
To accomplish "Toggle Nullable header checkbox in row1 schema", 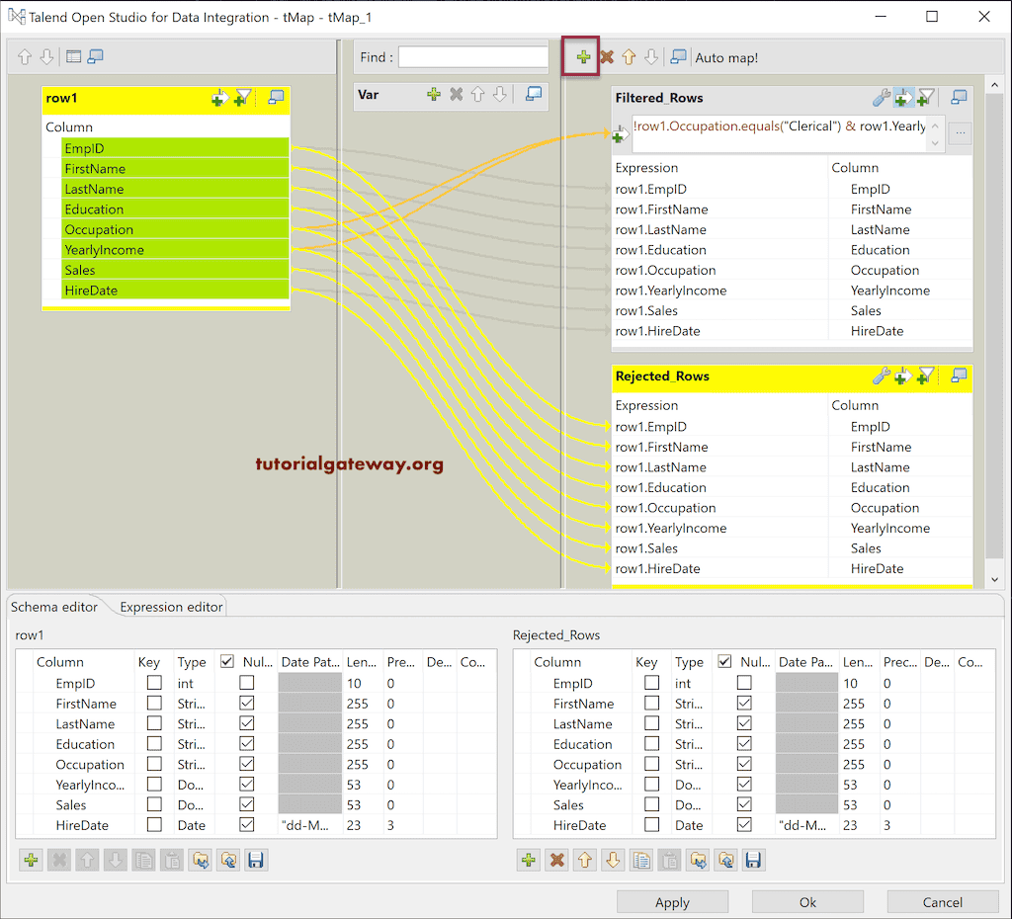I will point(227,662).
